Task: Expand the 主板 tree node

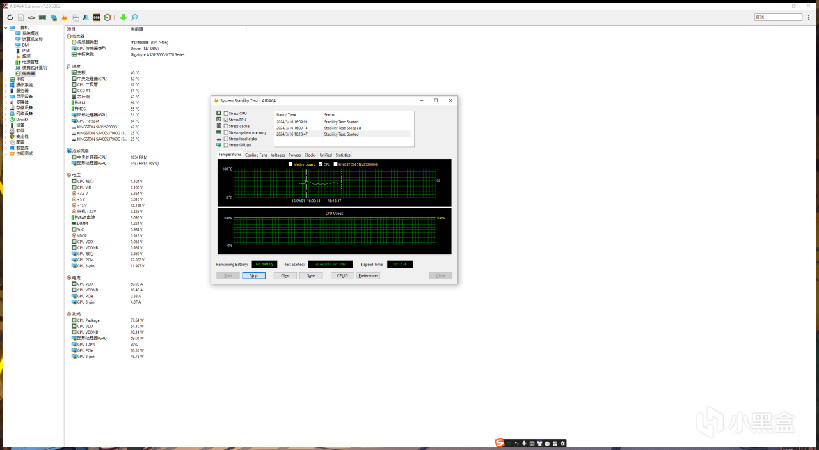Action: pyautogui.click(x=6, y=79)
